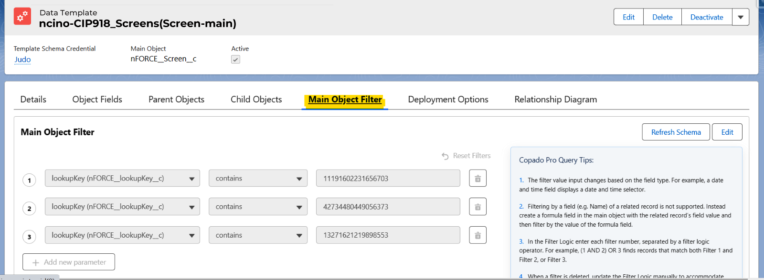Click the template name ncino-CIP918_Screens(Screen-main)

click(138, 23)
